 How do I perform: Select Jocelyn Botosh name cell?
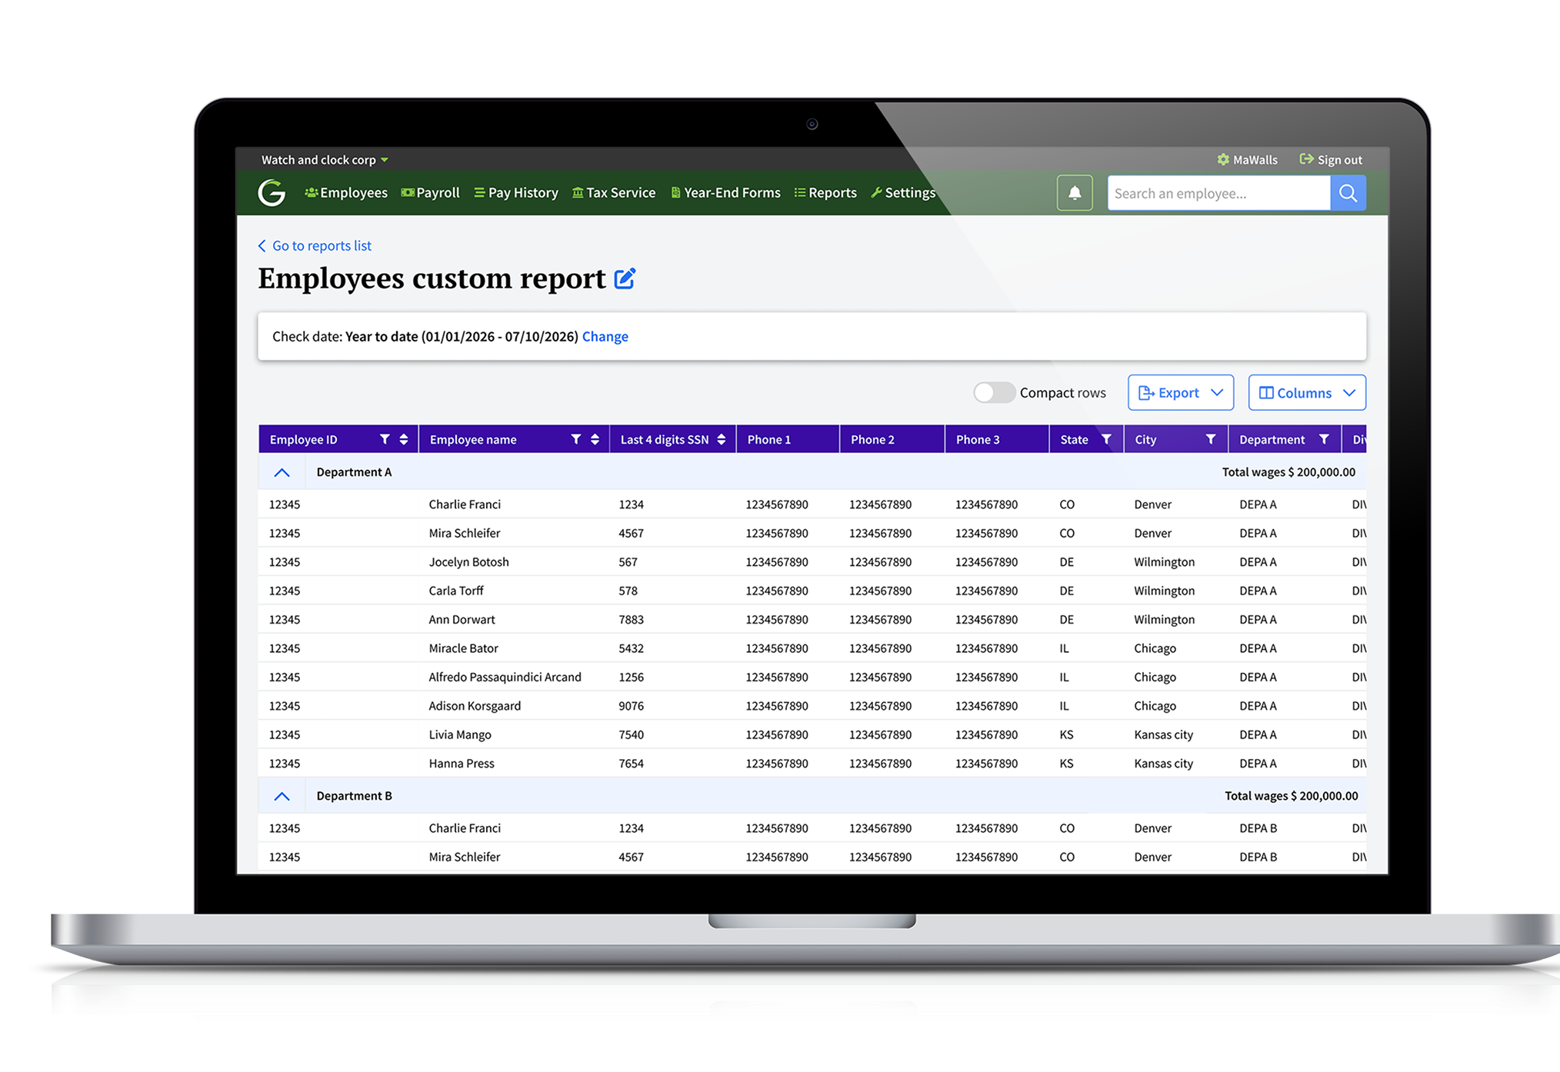pos(468,562)
